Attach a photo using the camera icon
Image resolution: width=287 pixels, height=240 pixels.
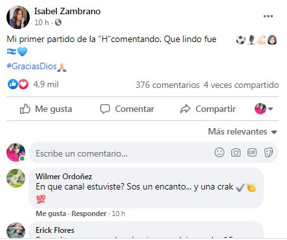[x=236, y=153]
